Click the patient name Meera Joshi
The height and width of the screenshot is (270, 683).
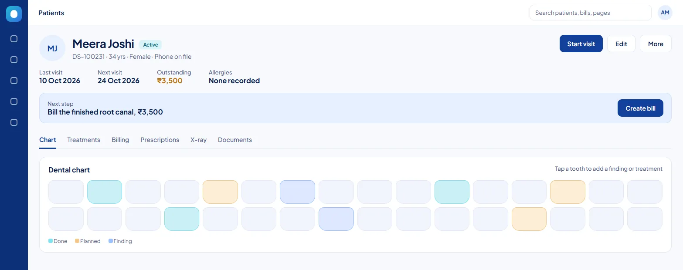103,44
